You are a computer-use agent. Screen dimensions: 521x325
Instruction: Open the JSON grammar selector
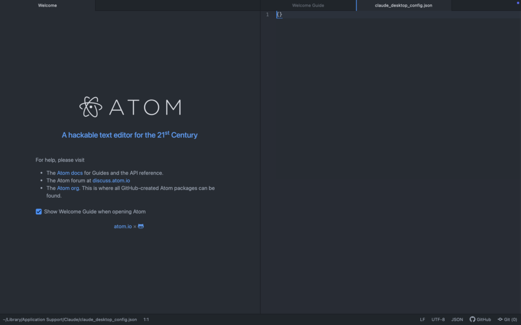pyautogui.click(x=457, y=319)
